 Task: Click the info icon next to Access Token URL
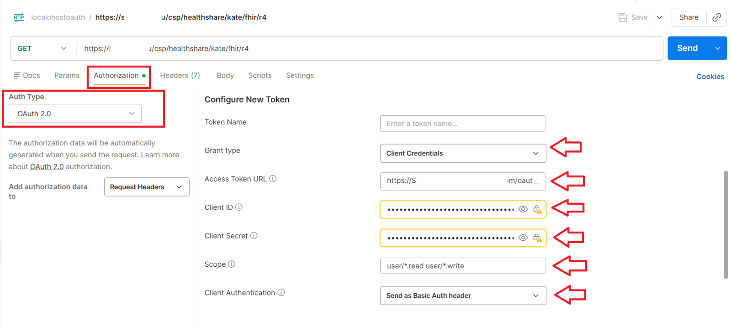[273, 179]
